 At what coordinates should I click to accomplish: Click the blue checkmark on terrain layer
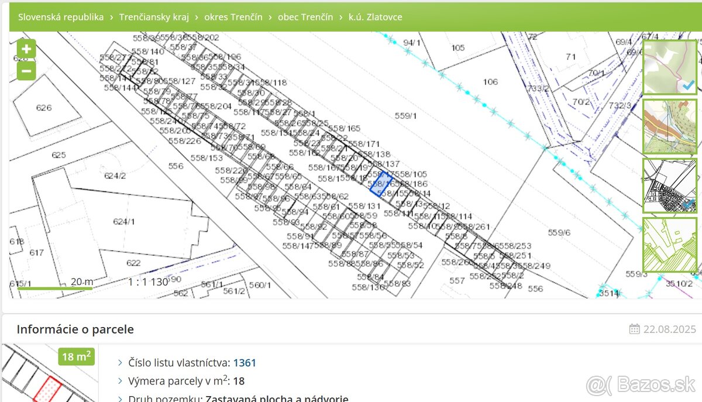tap(689, 85)
